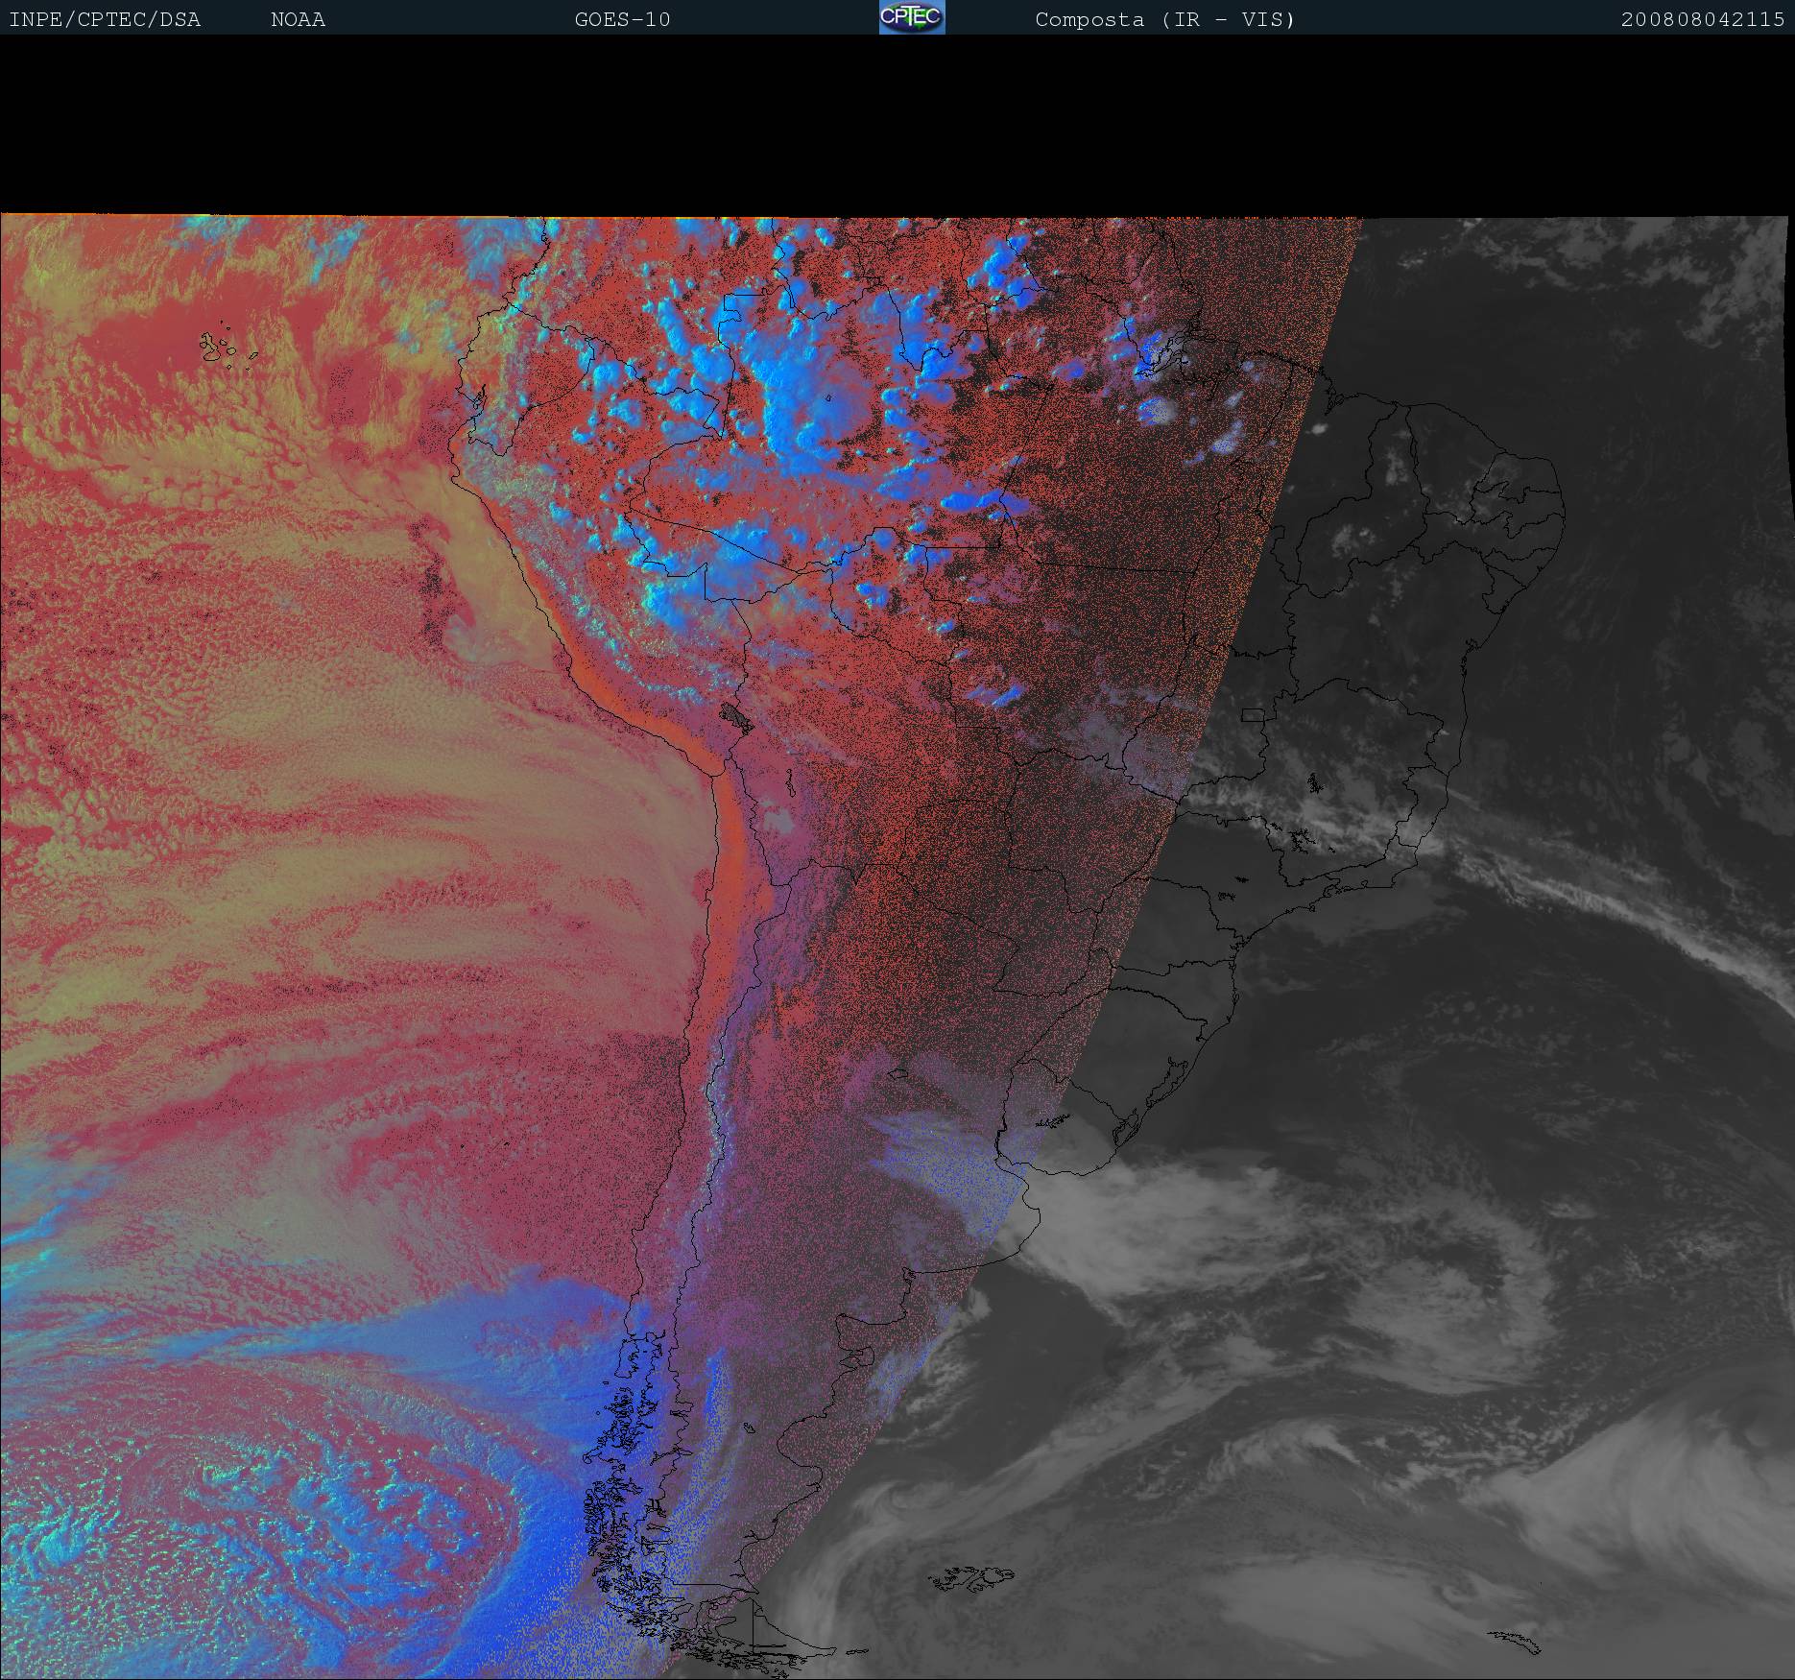1795x1680 pixels.
Task: Click the INPE/CPTEC/DSA header label
Action: (105, 20)
